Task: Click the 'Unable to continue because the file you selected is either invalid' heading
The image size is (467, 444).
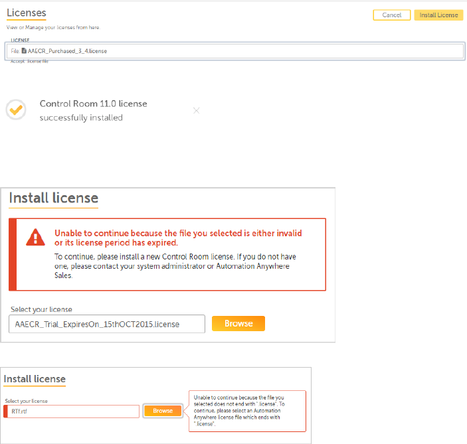Action: pyautogui.click(x=178, y=238)
